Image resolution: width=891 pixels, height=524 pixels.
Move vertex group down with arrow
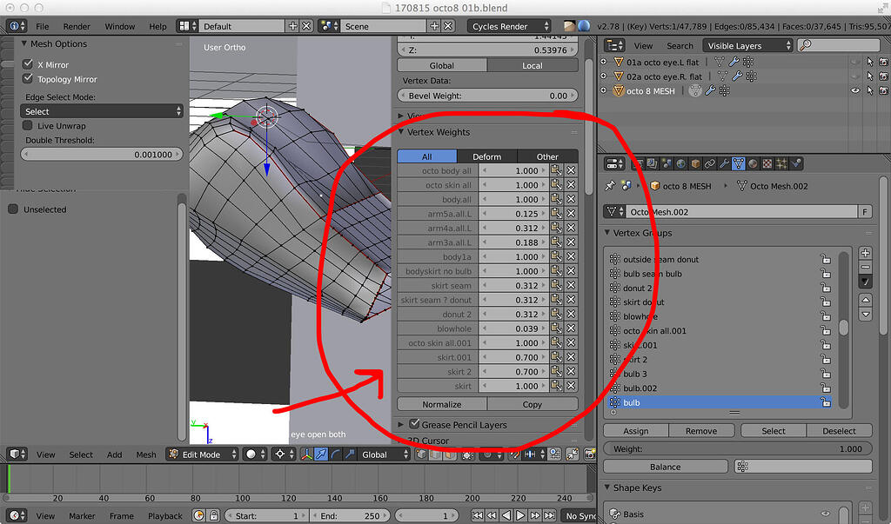point(866,314)
